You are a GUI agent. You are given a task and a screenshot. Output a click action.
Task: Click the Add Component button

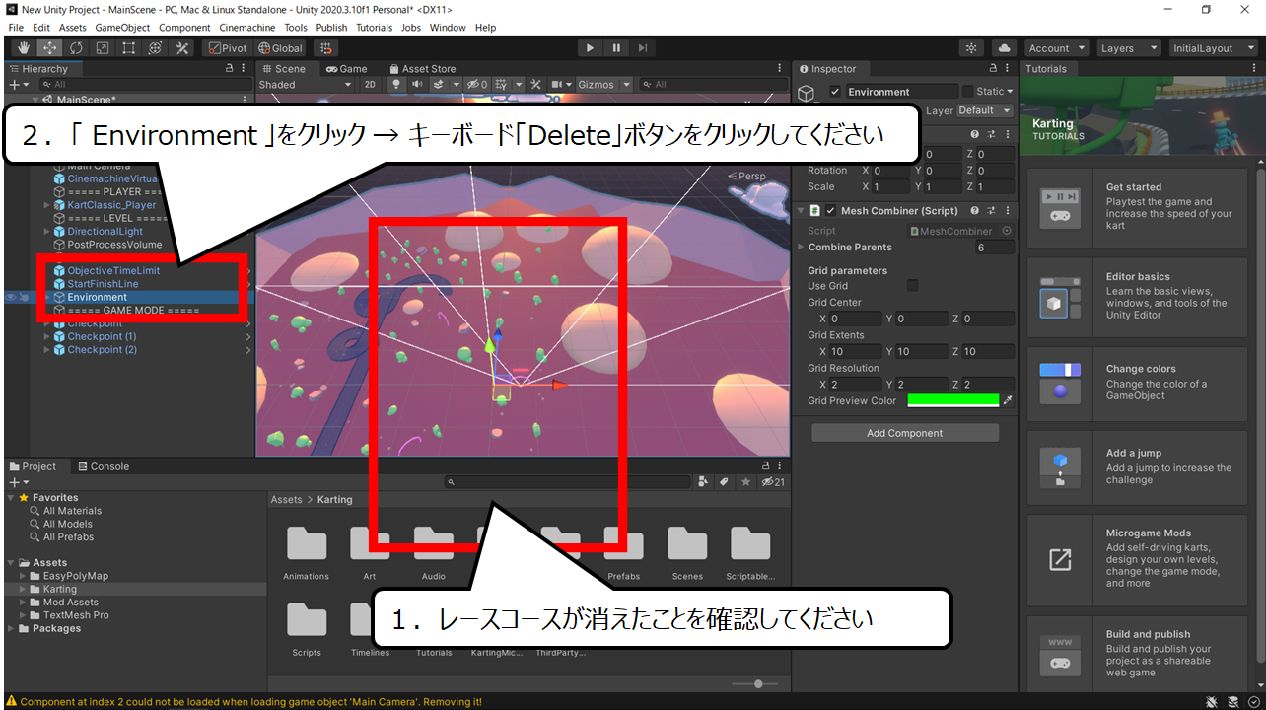coord(905,433)
